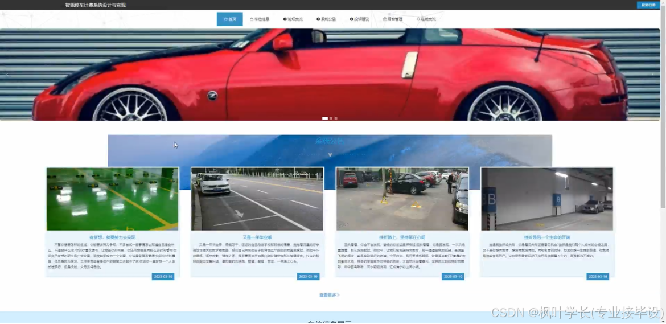Click date badge on 有梦想 announcement card
Viewport: 666px width, 324px height.
click(163, 276)
